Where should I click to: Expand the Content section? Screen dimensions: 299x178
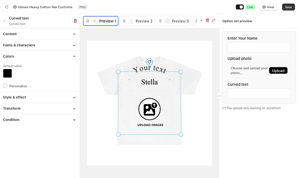coord(40,34)
